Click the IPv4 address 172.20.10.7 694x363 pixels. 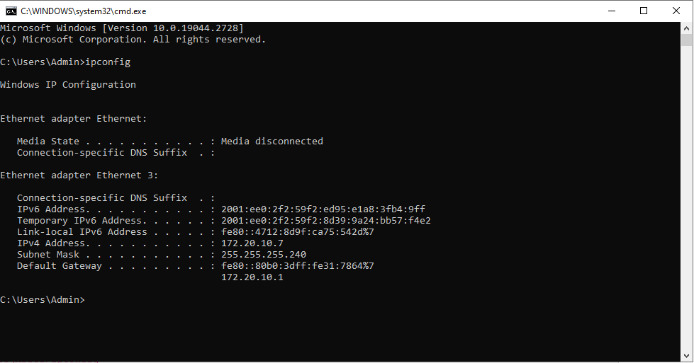pyautogui.click(x=252, y=243)
